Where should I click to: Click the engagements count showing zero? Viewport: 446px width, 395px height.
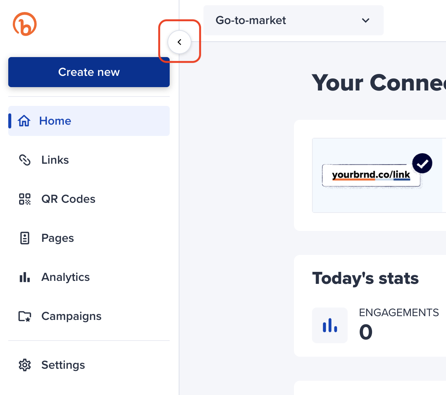pos(365,332)
